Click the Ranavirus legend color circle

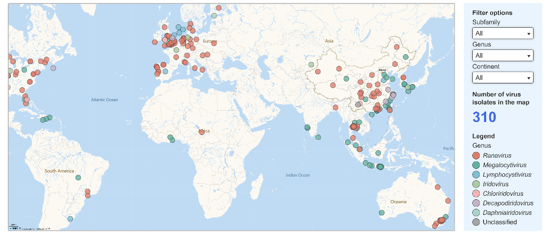[x=476, y=155]
